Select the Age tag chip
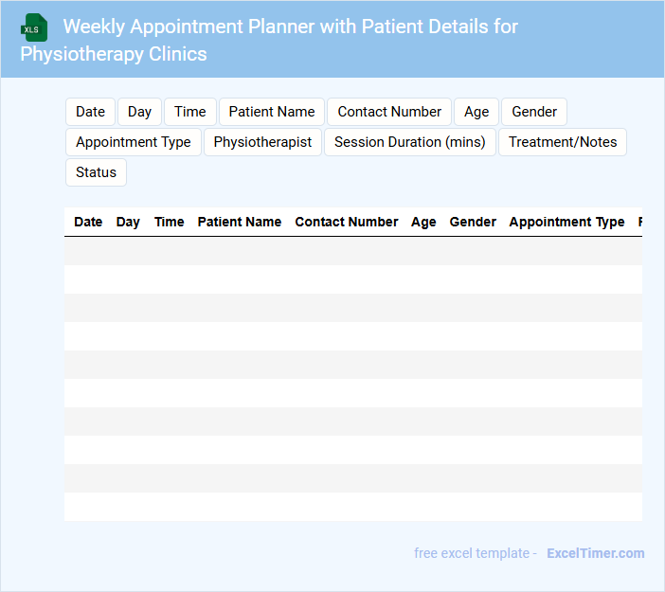The image size is (665, 592). coord(476,112)
